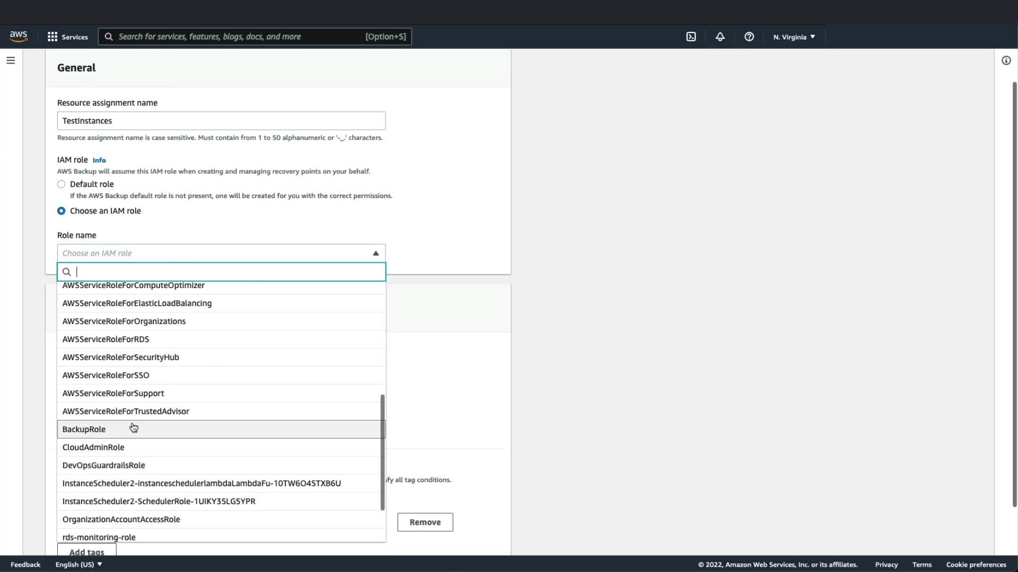Open the N. Virginia region selector
Image resolution: width=1018 pixels, height=572 pixels.
(794, 37)
